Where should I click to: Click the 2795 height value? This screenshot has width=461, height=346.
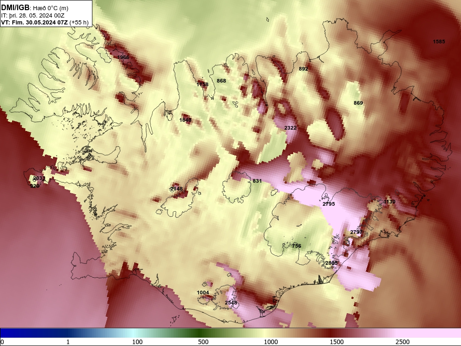pyautogui.click(x=329, y=203)
